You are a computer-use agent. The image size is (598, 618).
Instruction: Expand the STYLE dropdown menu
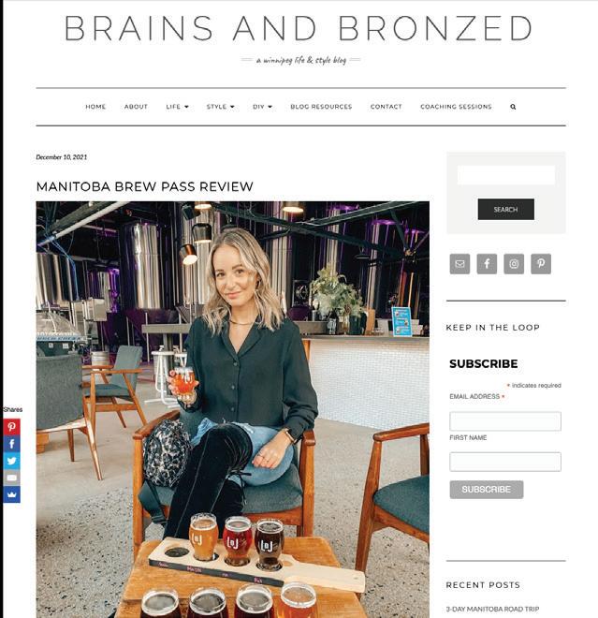pos(220,107)
